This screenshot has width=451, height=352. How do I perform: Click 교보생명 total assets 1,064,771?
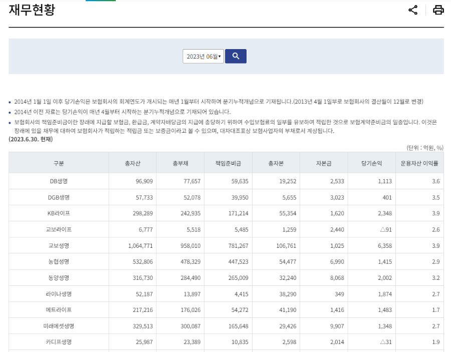coord(141,246)
